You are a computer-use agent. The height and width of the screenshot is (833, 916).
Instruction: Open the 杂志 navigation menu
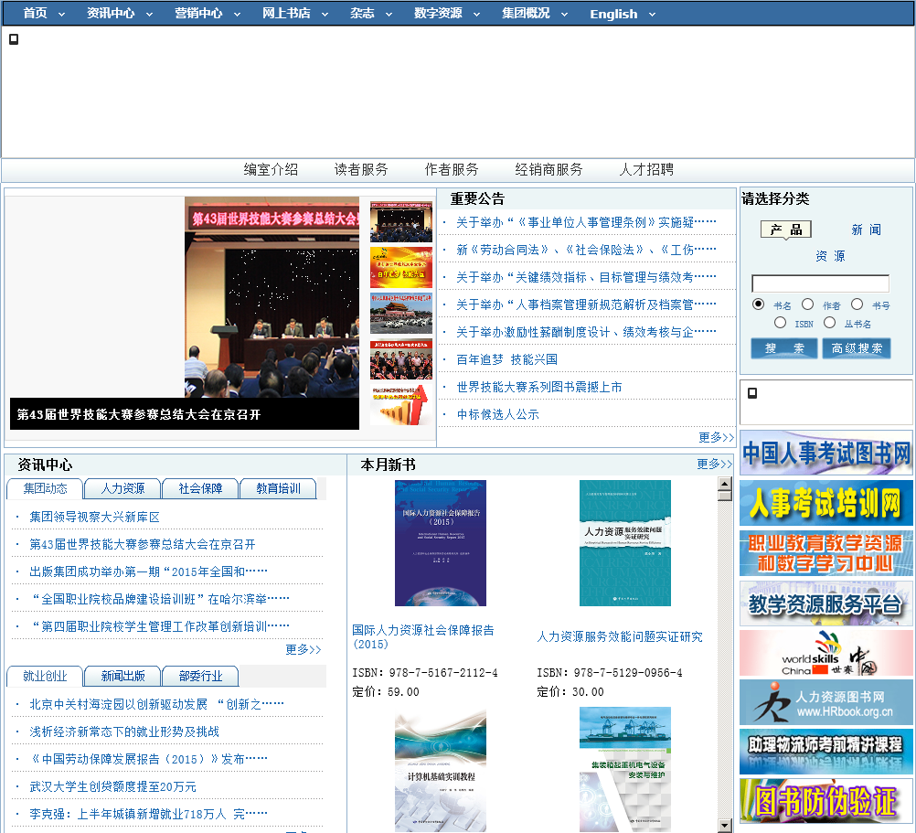[362, 13]
